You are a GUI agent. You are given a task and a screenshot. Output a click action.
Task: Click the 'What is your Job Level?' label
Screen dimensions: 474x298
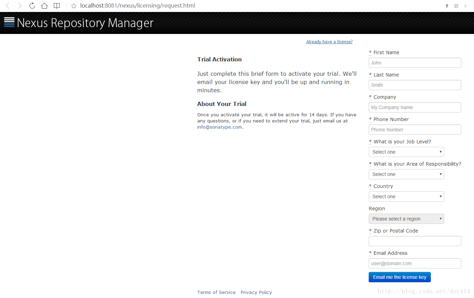point(402,142)
